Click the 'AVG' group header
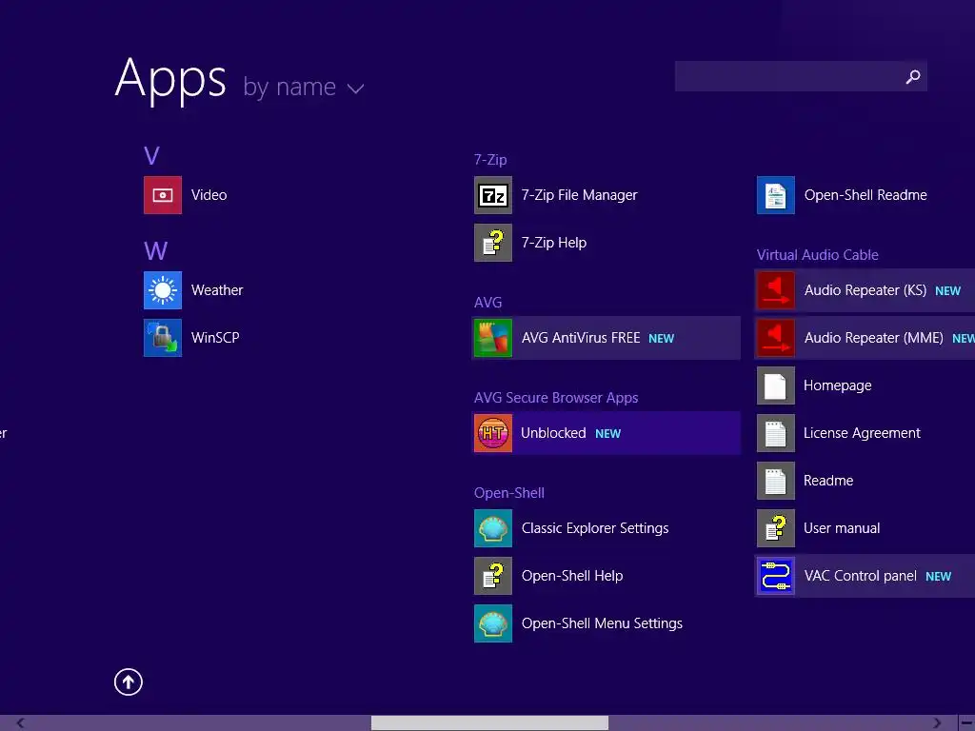 tap(488, 303)
